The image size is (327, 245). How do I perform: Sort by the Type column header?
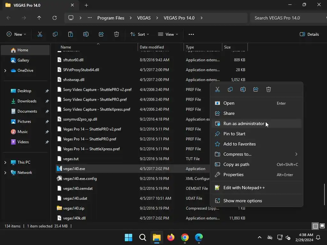point(203,47)
